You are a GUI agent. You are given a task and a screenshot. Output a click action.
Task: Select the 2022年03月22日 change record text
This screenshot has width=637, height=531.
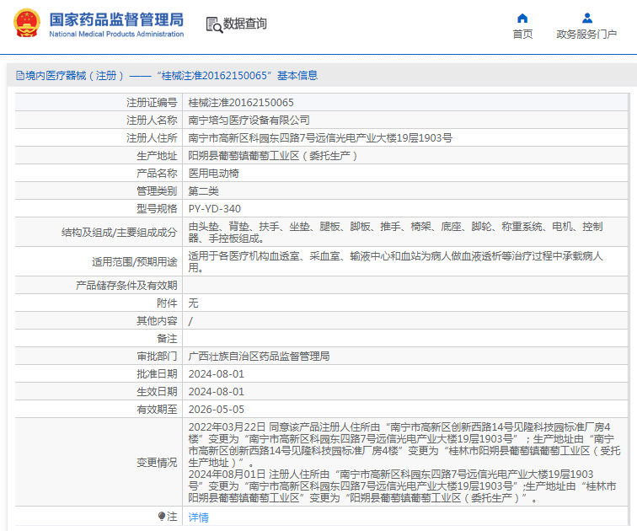[404, 445]
